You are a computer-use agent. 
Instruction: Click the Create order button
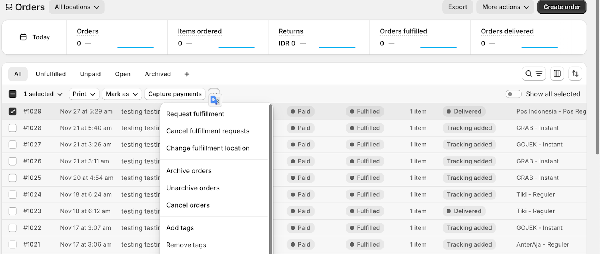pos(561,7)
